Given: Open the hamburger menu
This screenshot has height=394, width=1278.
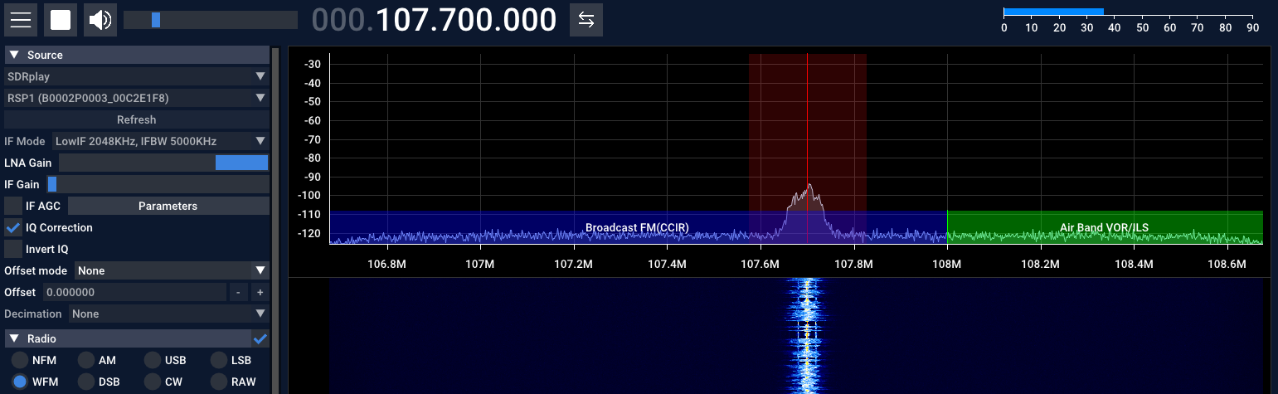Looking at the screenshot, I should (x=21, y=20).
